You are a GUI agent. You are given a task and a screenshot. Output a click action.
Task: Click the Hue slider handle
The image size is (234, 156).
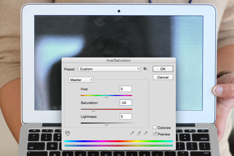[106, 97]
